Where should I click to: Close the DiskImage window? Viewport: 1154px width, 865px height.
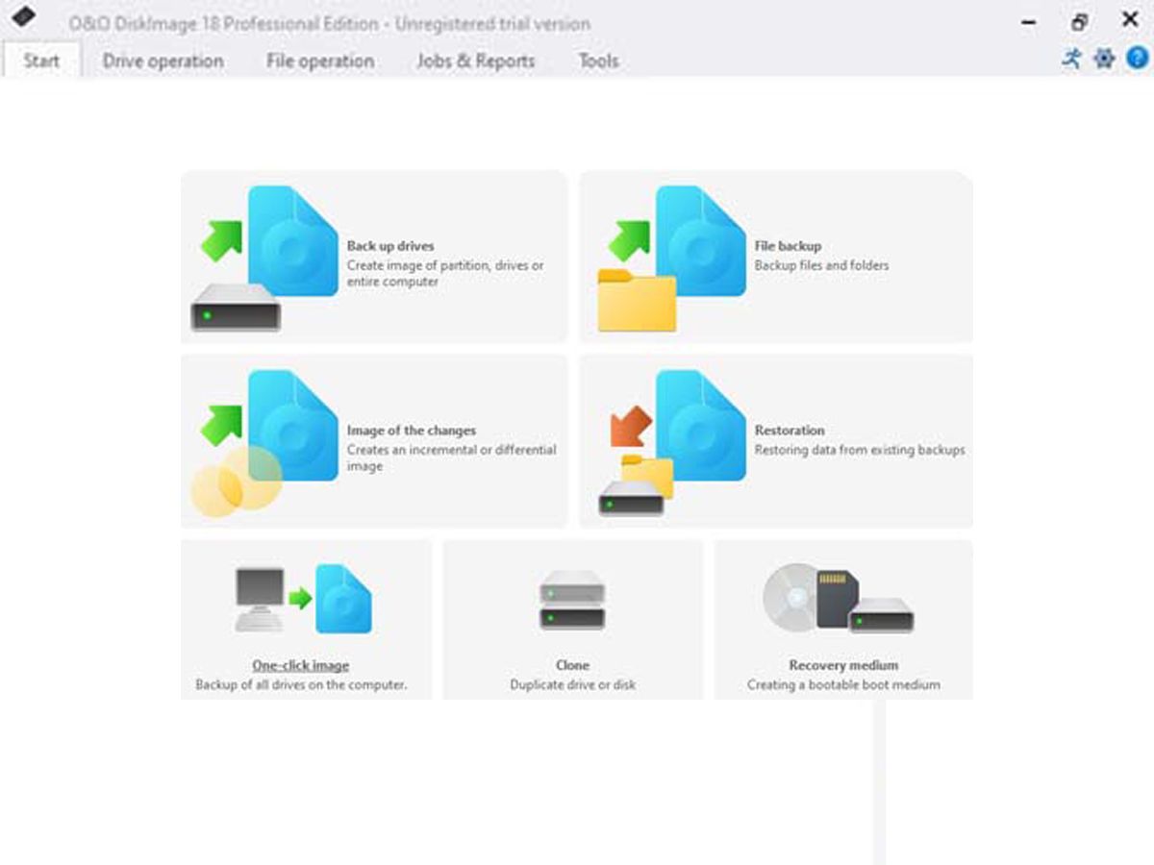1131,19
